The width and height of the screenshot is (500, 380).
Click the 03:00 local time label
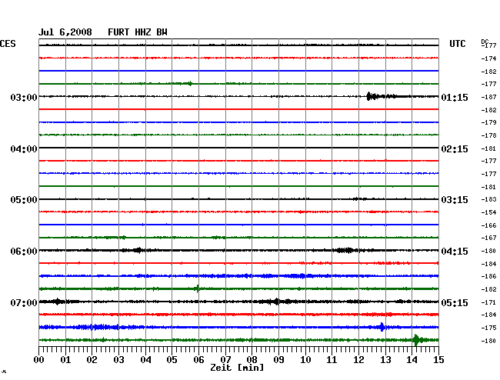[x=24, y=98]
